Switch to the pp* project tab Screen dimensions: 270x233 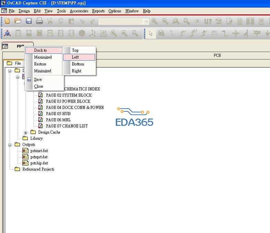[x=18, y=46]
